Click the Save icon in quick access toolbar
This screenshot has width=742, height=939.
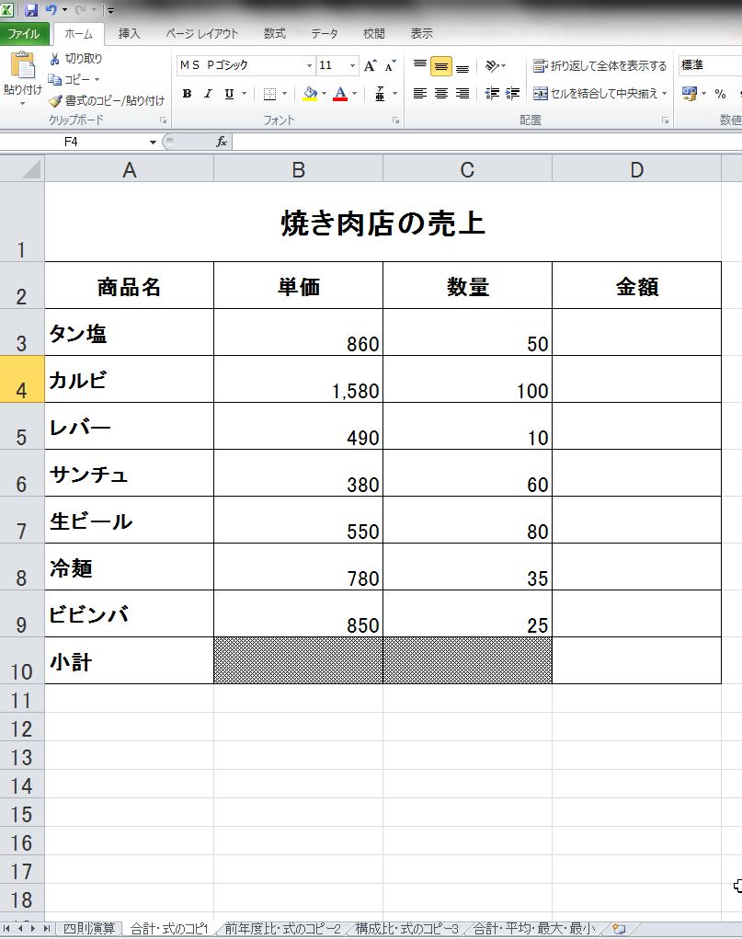[x=31, y=10]
